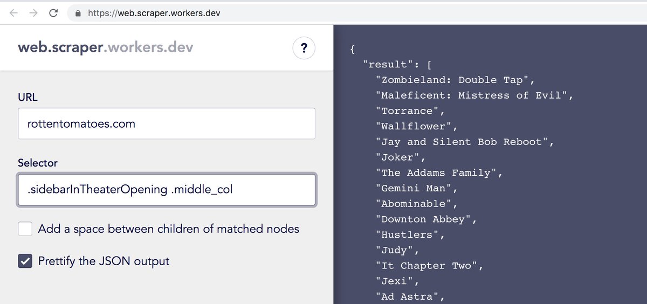Click the browser back arrow

tap(15, 14)
